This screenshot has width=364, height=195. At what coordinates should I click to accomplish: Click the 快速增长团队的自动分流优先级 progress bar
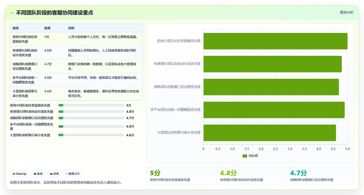click(x=91, y=112)
